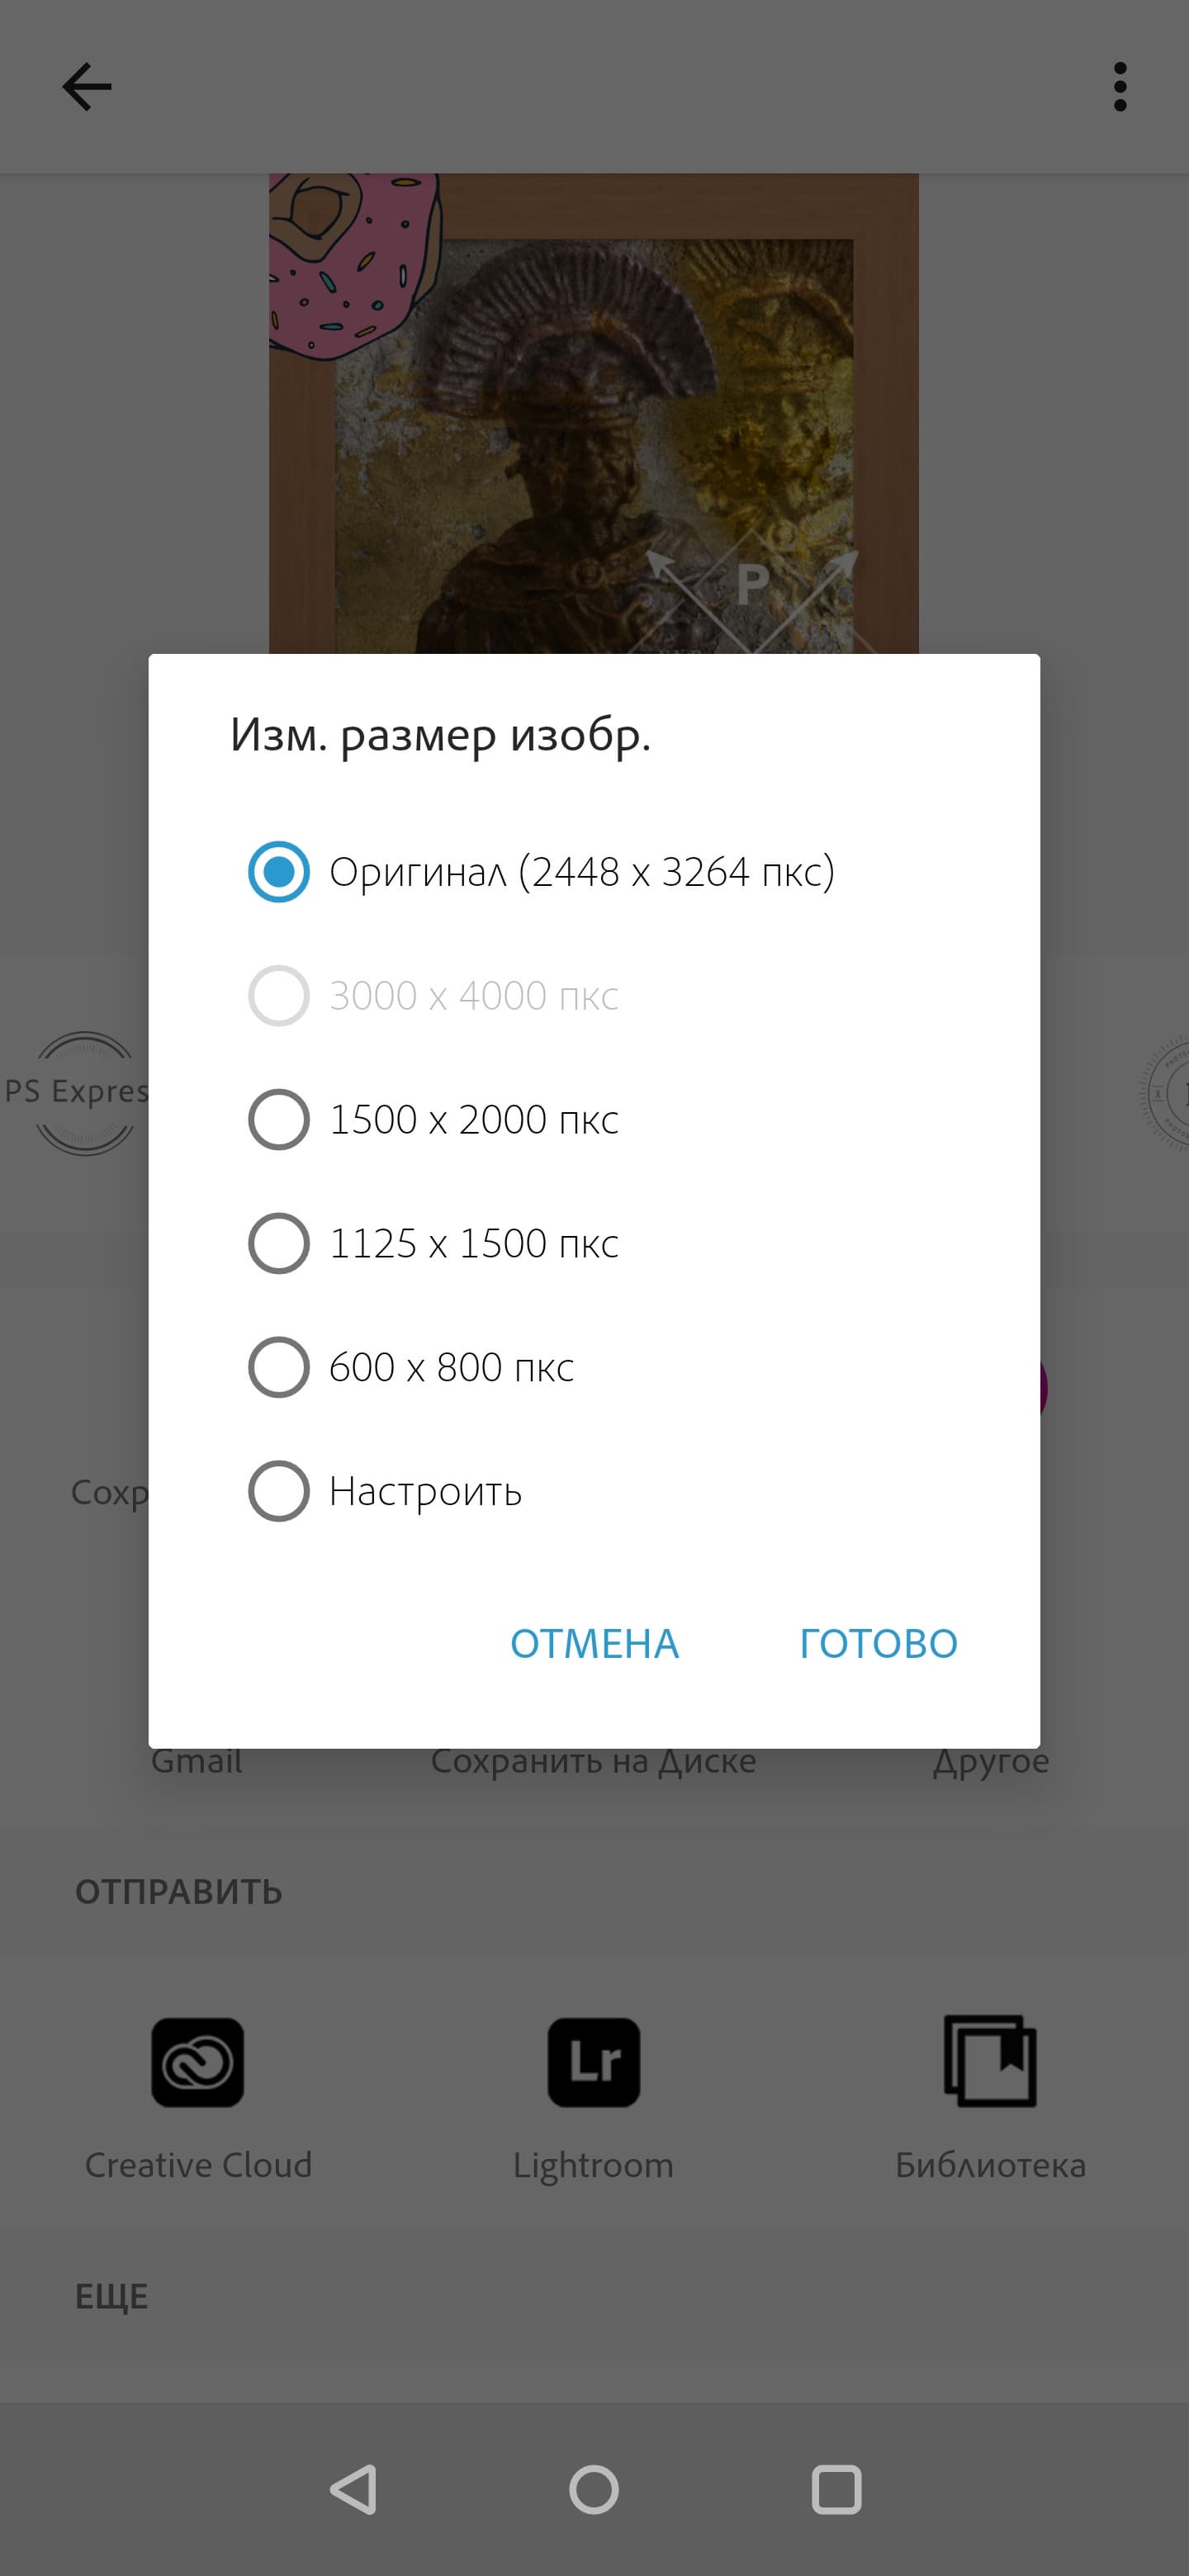Tap the PS Express watermark thumbnail
This screenshot has height=2576, width=1189.
pos(80,1092)
